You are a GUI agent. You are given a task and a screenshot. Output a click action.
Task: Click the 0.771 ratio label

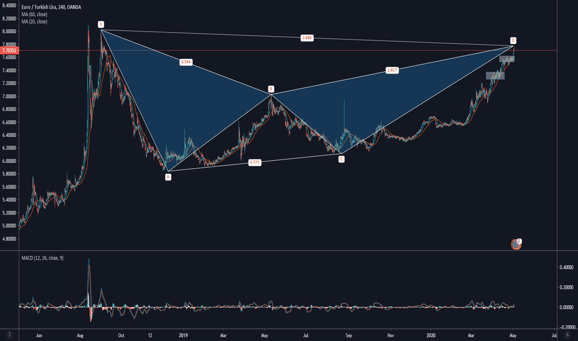[x=255, y=162]
